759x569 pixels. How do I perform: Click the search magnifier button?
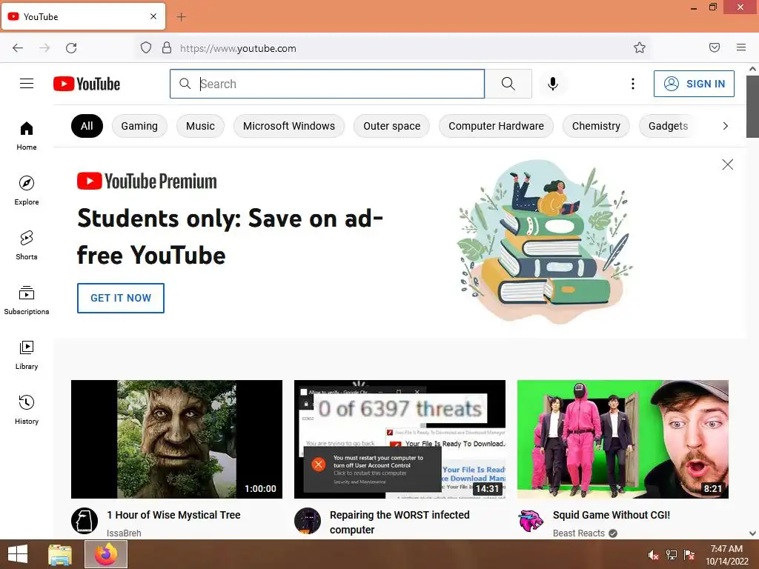click(x=508, y=84)
